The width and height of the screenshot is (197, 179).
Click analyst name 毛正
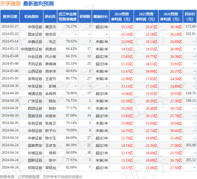tap(52, 42)
